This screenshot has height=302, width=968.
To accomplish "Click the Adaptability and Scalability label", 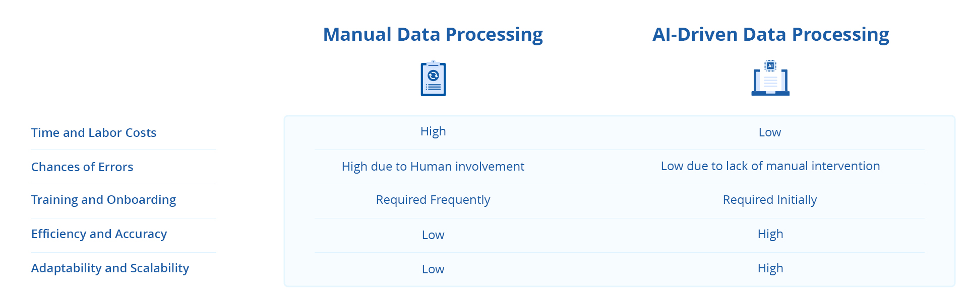I will (110, 268).
